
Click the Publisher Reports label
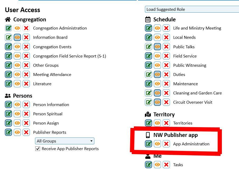click(50, 132)
